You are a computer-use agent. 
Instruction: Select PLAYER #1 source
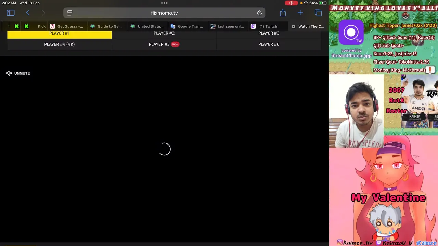tap(59, 34)
